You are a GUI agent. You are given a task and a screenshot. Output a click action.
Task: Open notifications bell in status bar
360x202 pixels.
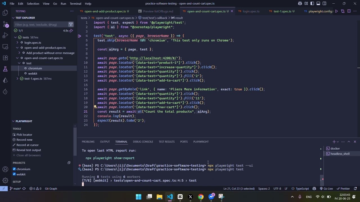(x=355, y=189)
